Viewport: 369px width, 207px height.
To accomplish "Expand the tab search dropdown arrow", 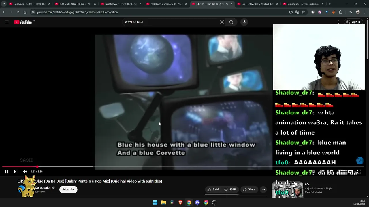I will [x=4, y=4].
